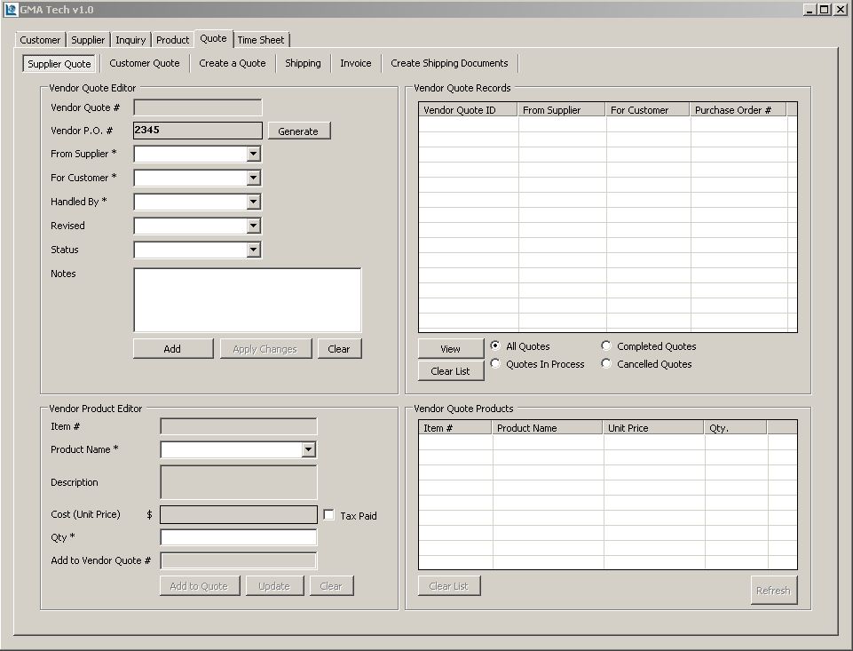Filter by Cancelled Quotes
853x651 pixels.
[x=606, y=364]
